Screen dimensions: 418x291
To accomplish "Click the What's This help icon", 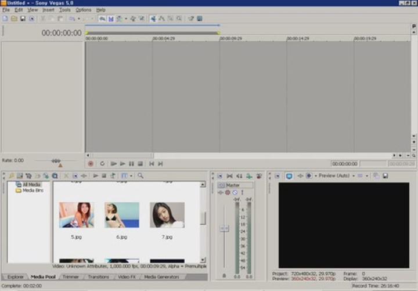I will tap(191, 19).
